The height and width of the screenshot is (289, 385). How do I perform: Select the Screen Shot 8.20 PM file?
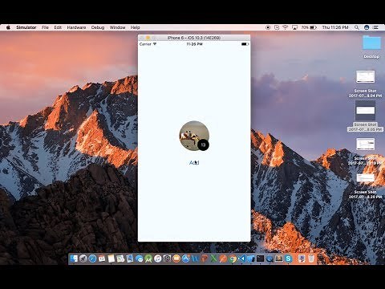tap(365, 178)
